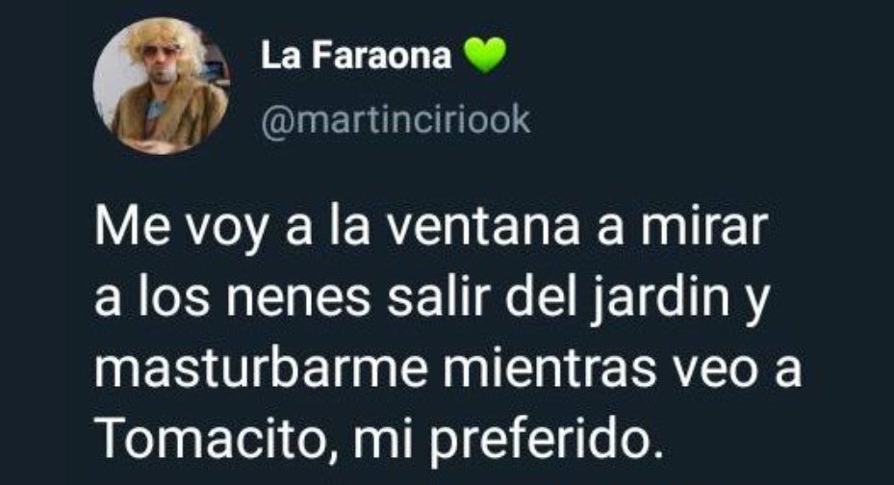Click the word 'mientras' in tweet
Image resolution: width=894 pixels, height=485 pixels.
tap(549, 370)
